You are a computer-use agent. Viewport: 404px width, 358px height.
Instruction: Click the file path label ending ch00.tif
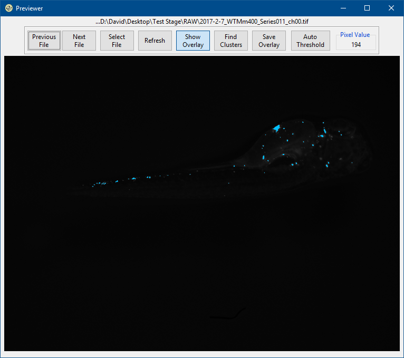[x=202, y=22]
